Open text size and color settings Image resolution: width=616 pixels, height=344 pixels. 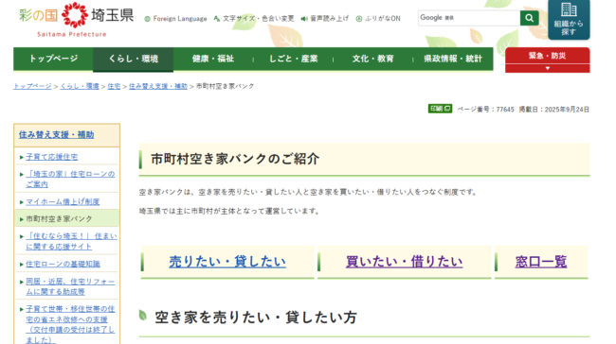pos(254,18)
